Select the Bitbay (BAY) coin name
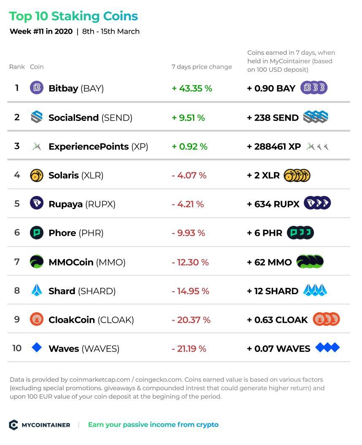The width and height of the screenshot is (362, 445). [76, 88]
